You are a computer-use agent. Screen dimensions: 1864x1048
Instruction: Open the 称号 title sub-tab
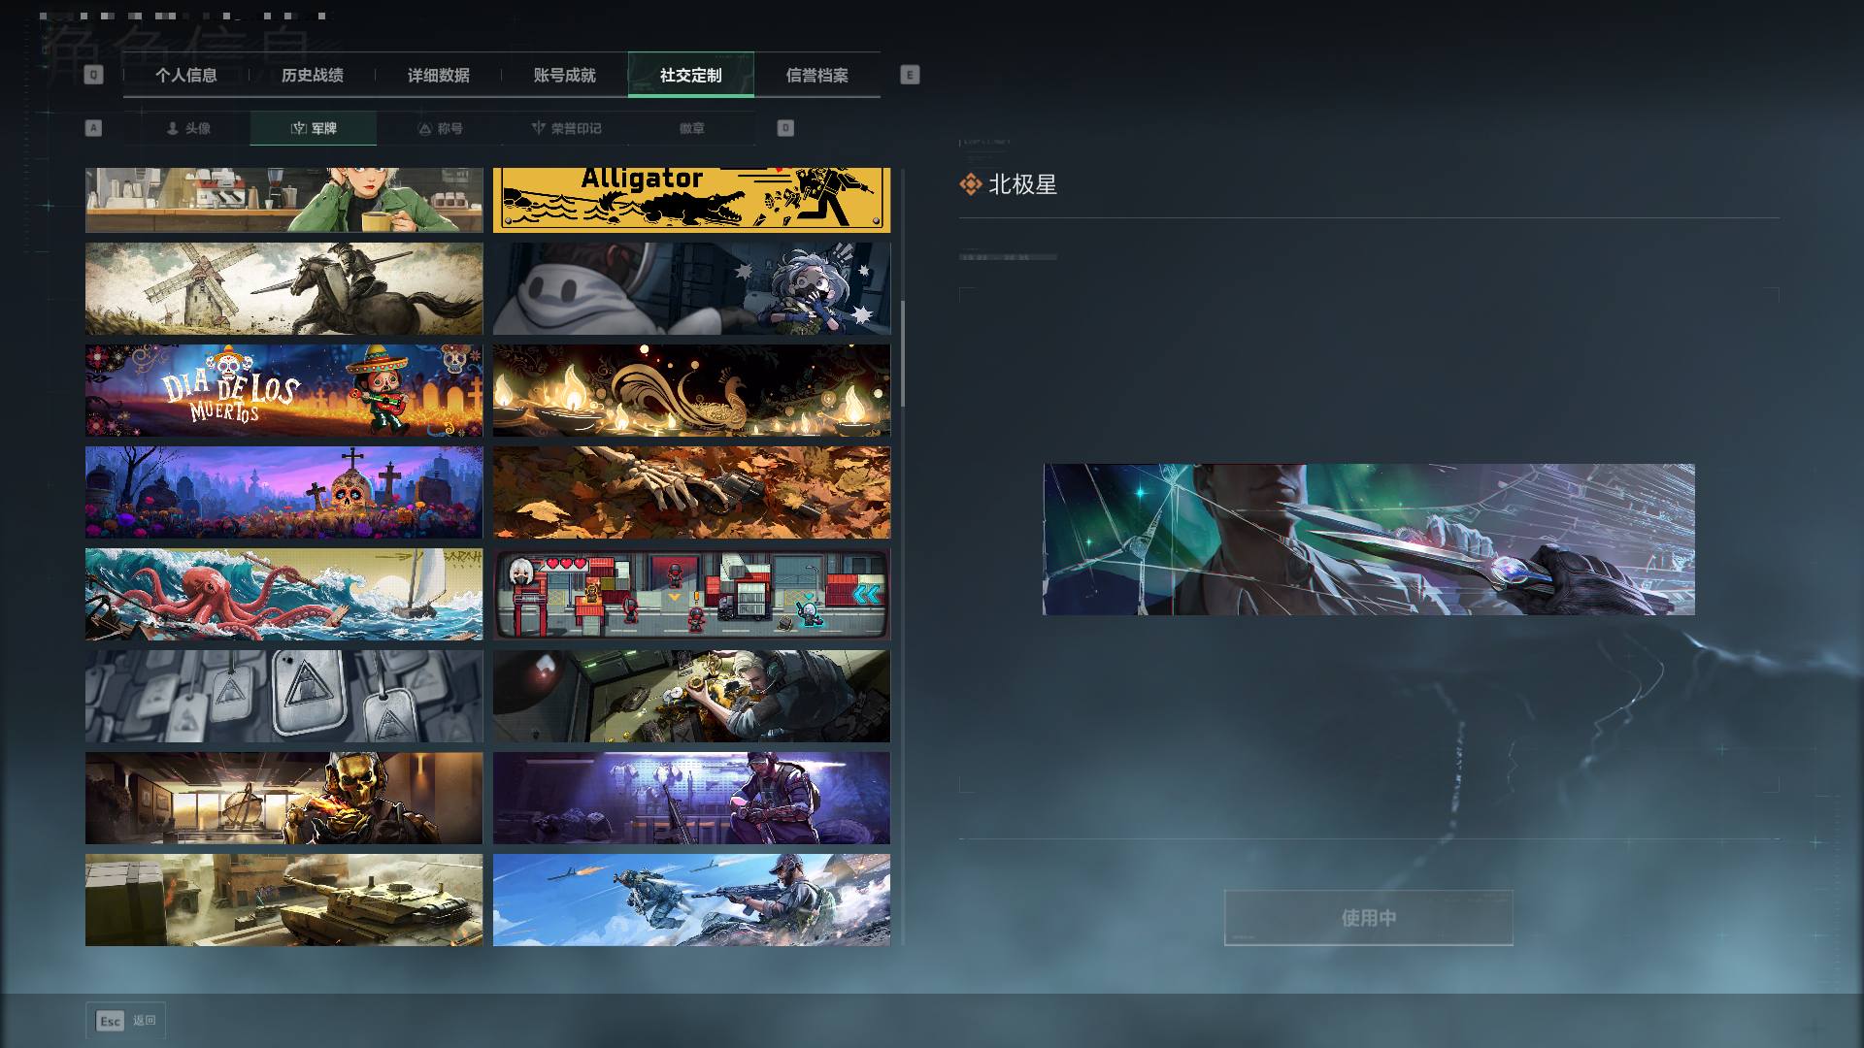pos(440,128)
